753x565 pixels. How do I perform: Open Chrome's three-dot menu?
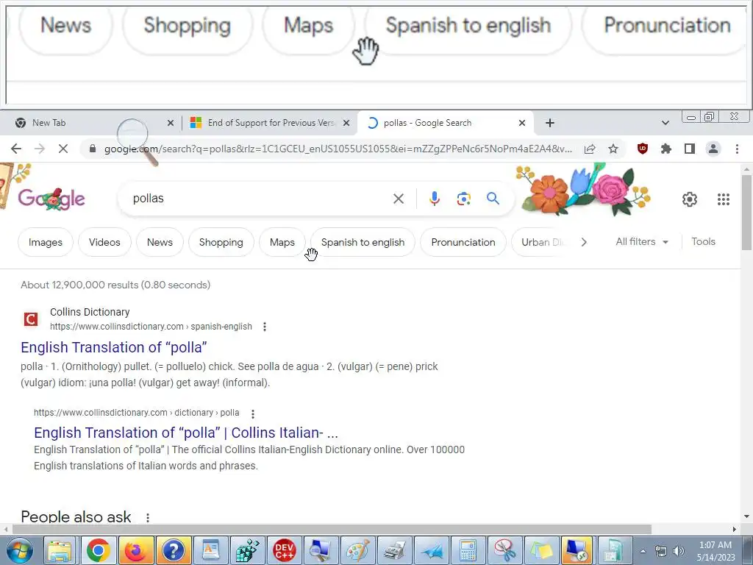coord(737,149)
